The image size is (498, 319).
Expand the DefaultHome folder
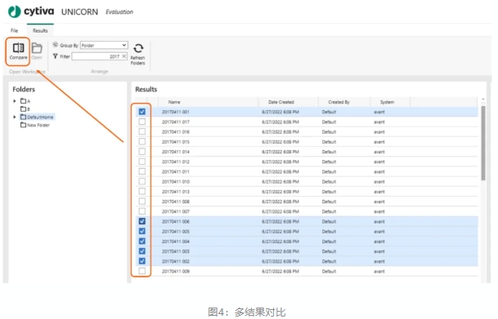tap(14, 117)
